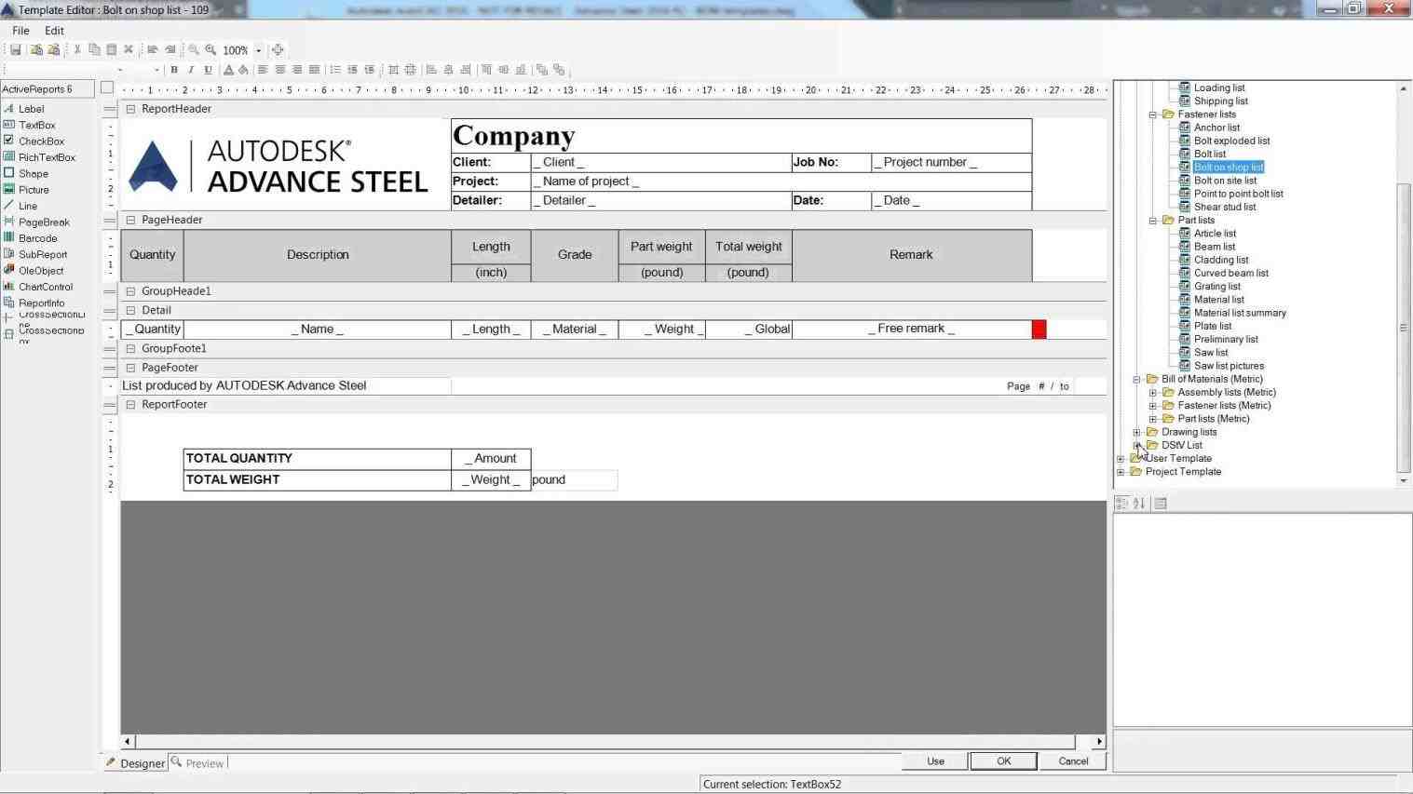Save the report template via toolbar
The height and width of the screenshot is (794, 1413).
point(15,49)
